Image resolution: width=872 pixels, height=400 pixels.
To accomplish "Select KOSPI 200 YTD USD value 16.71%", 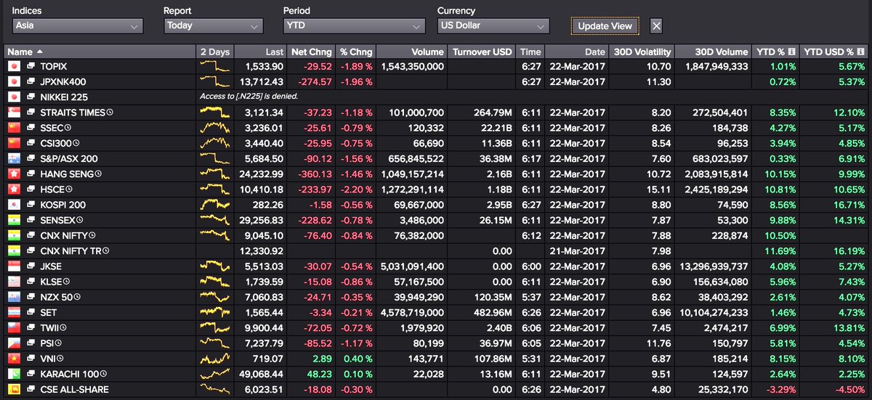I will click(849, 205).
